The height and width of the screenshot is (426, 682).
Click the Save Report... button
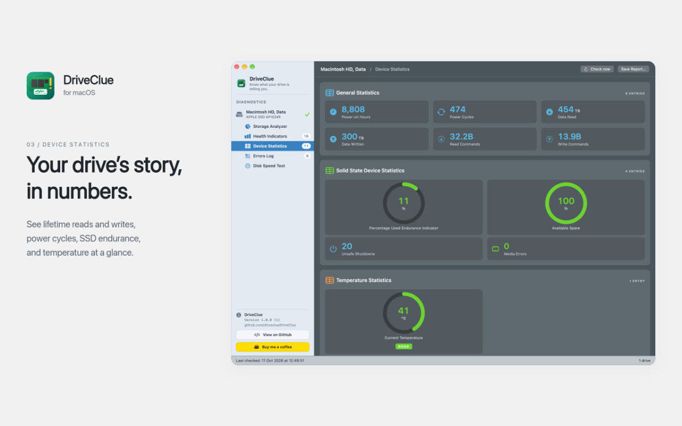[x=633, y=69]
